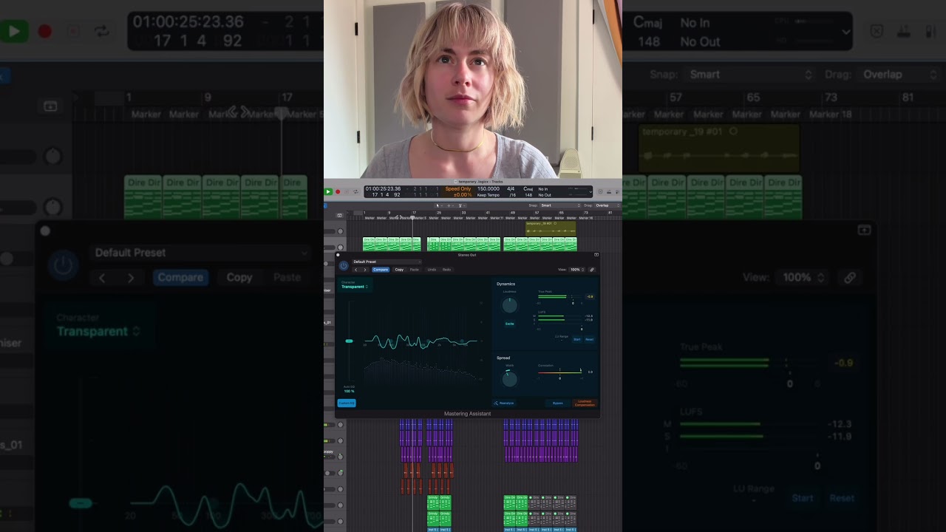Select the Correlation meter in Spread
Screen dimensions: 946x532
(x=559, y=372)
